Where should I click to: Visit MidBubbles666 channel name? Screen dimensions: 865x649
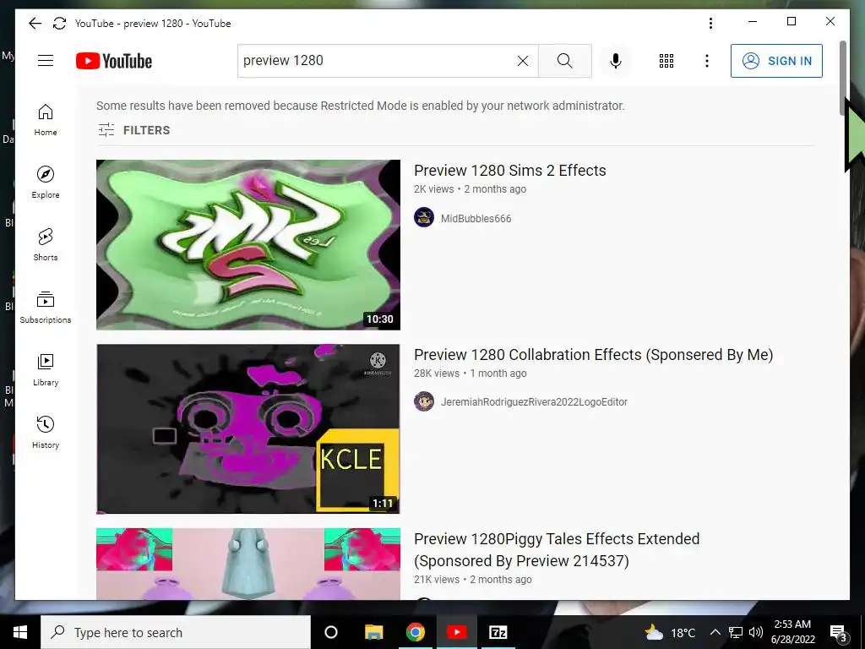pyautogui.click(x=476, y=219)
